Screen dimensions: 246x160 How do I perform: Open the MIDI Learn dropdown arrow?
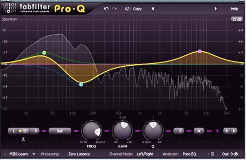[x=34, y=154]
